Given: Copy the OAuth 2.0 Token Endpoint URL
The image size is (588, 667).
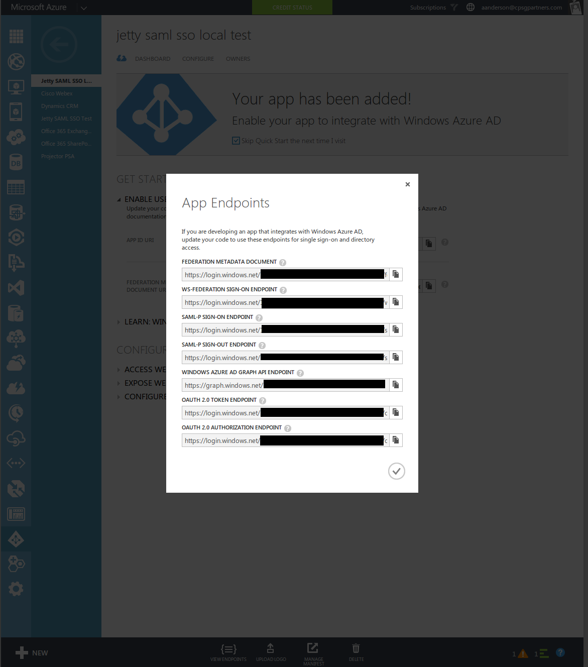Looking at the screenshot, I should [396, 412].
